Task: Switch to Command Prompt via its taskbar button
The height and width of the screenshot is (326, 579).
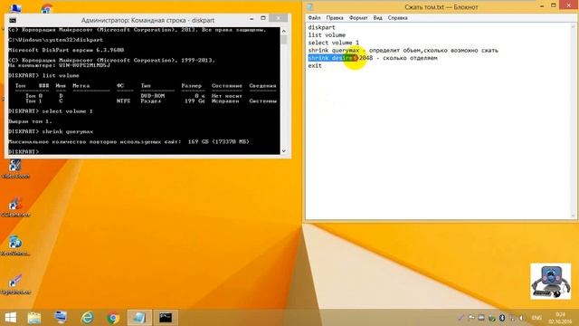Action: (166, 318)
